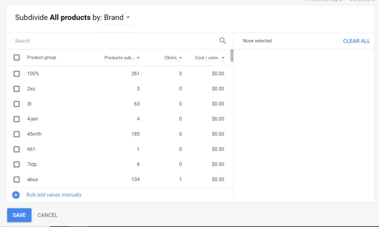The width and height of the screenshot is (379, 227).
Task: Click the abus brand name
Action: [32, 179]
